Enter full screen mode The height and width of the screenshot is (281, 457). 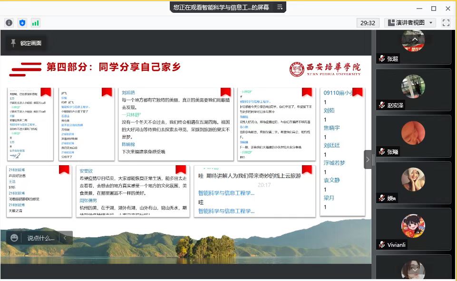446,23
